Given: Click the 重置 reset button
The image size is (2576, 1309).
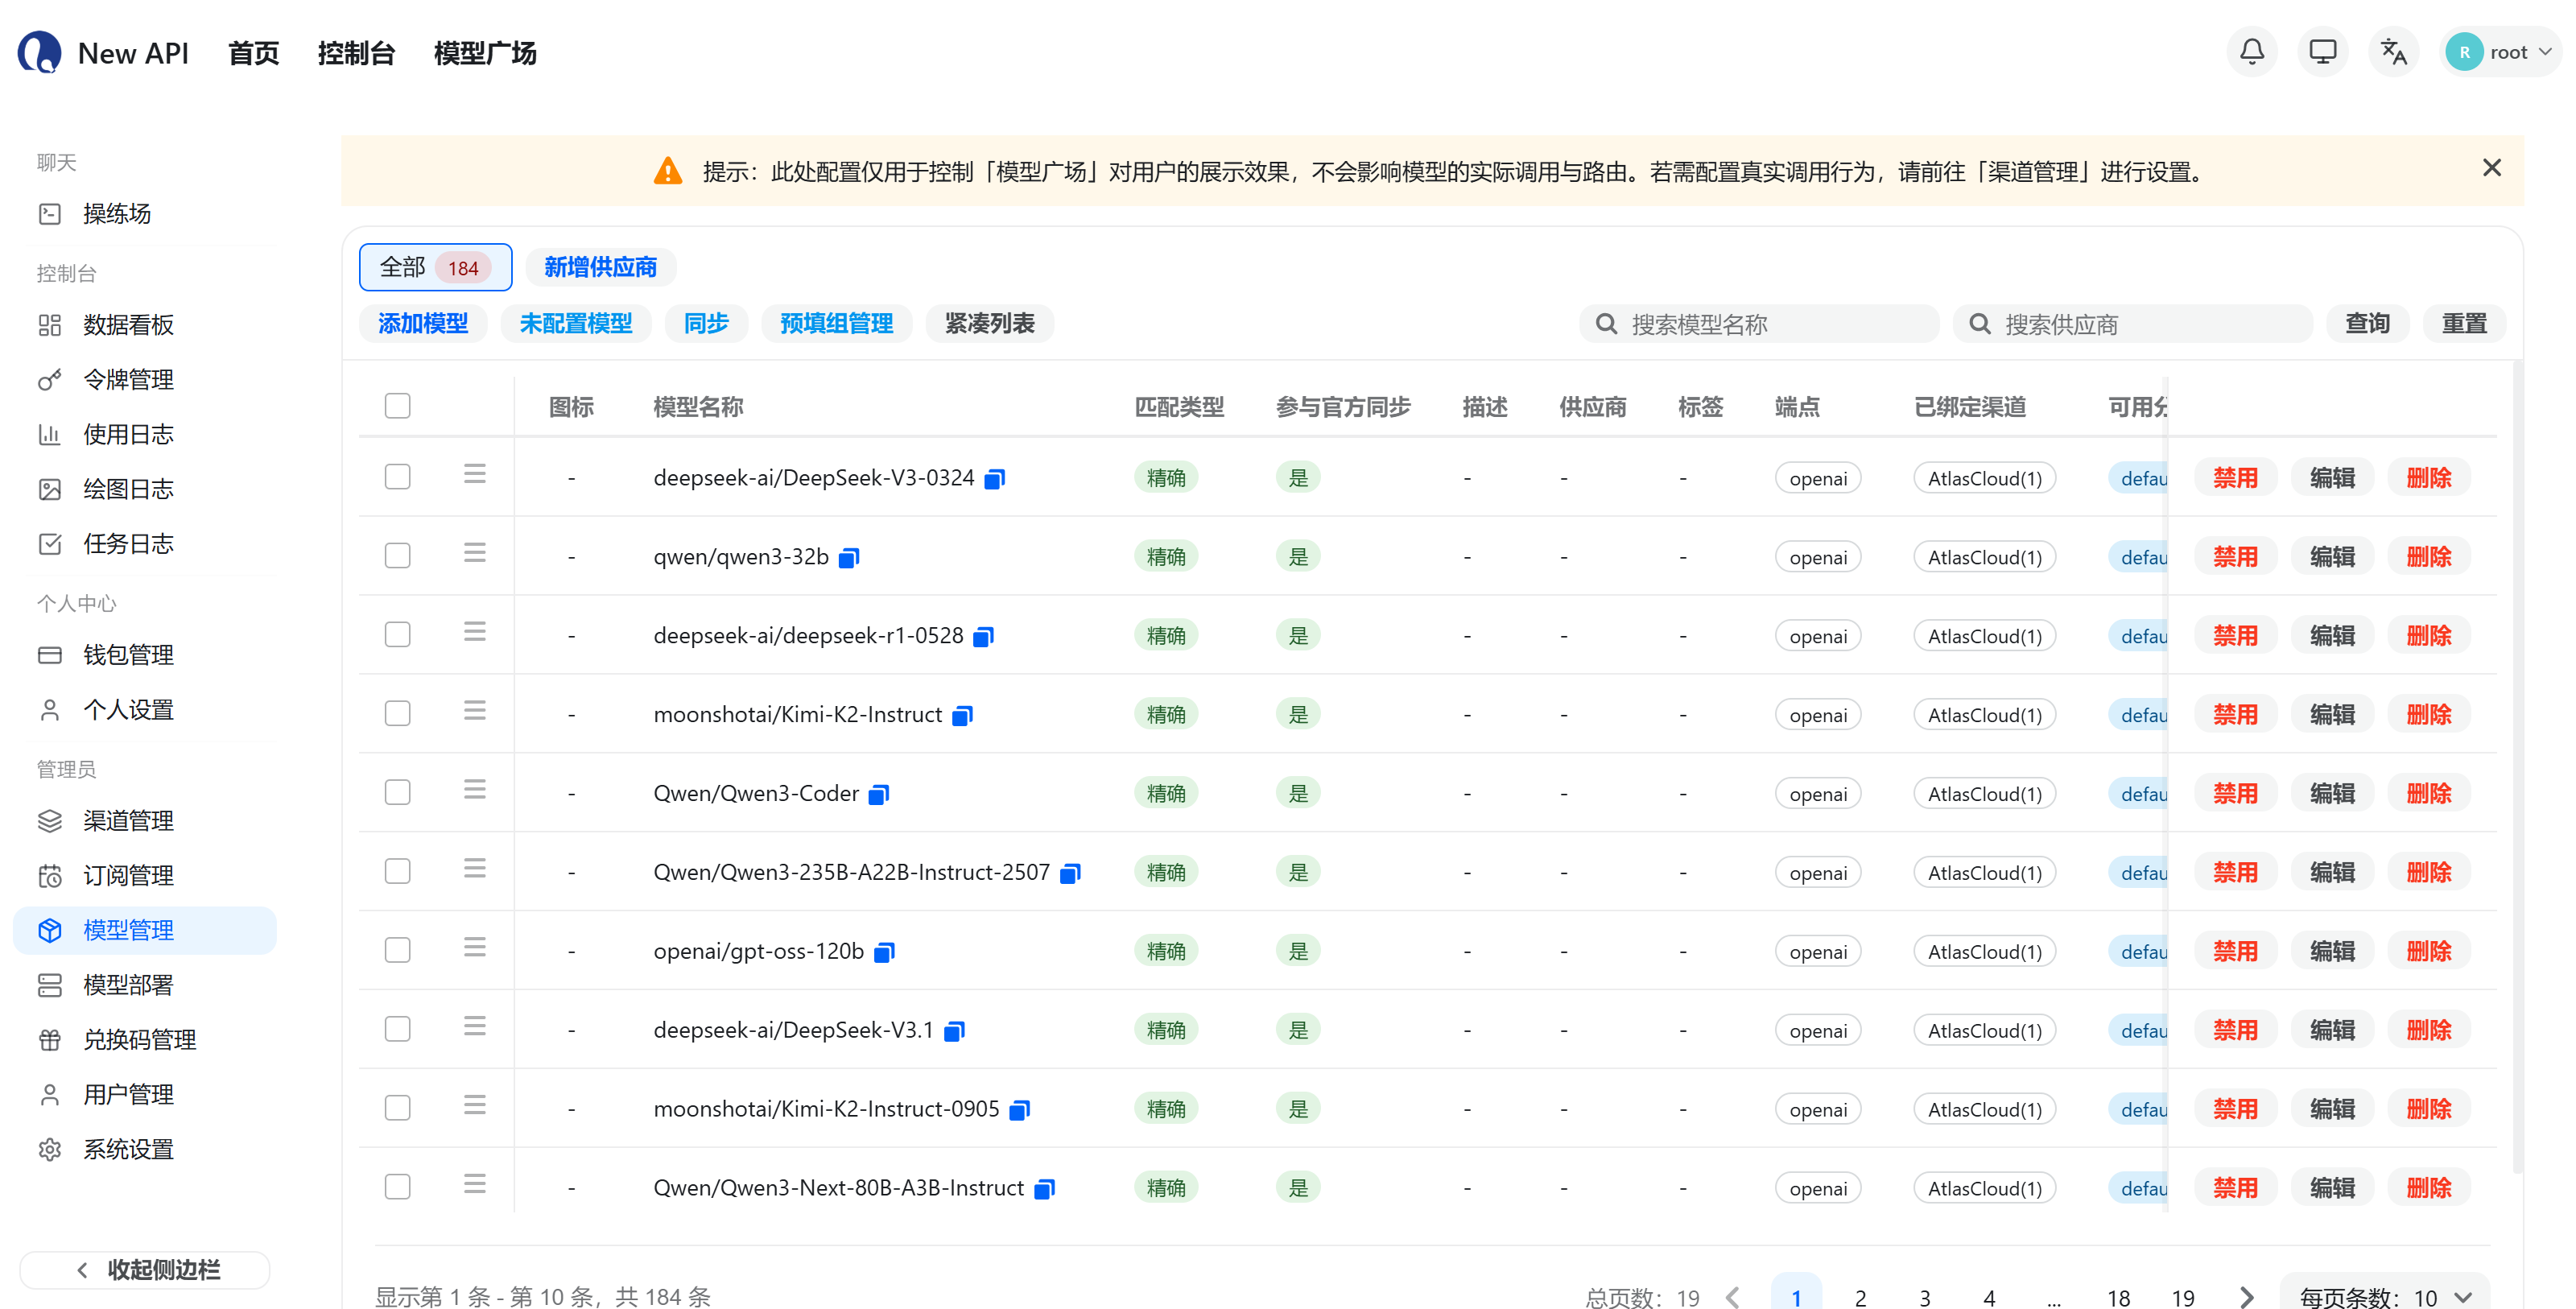Looking at the screenshot, I should point(2464,324).
